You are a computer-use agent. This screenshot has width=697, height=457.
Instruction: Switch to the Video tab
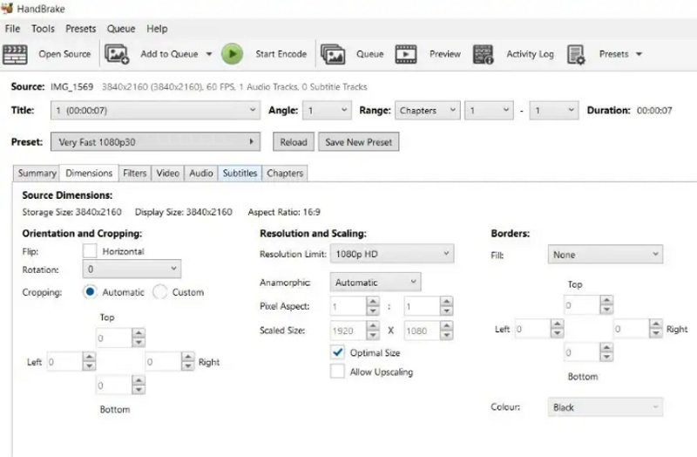[167, 173]
